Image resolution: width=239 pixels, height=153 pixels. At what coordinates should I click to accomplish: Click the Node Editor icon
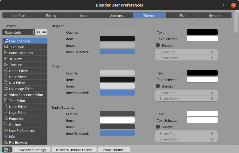point(6,107)
